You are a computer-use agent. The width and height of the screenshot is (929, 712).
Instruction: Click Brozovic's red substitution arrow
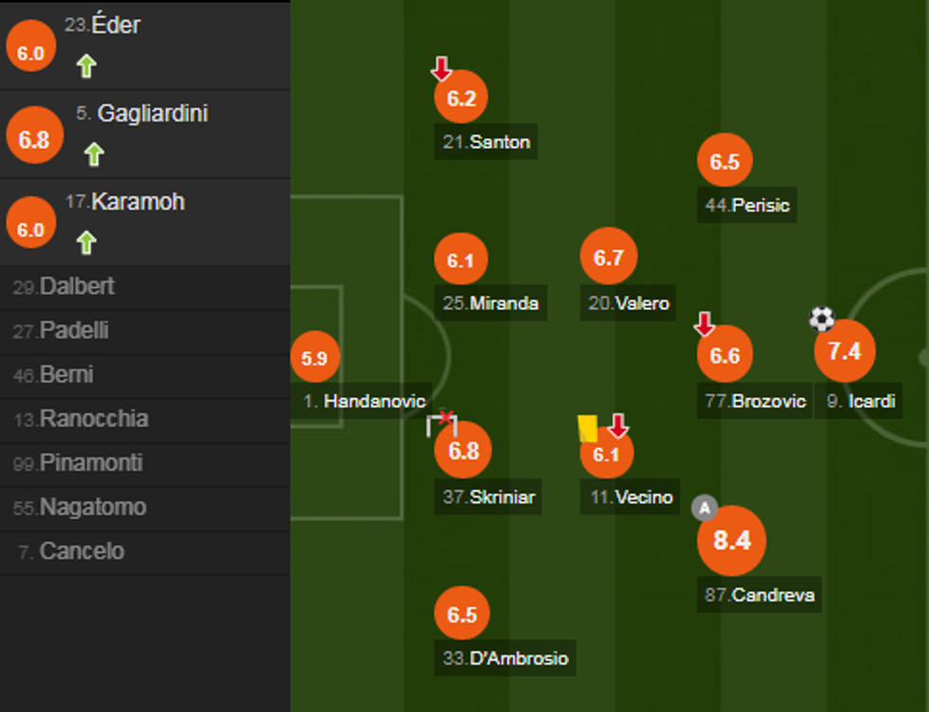tap(703, 325)
